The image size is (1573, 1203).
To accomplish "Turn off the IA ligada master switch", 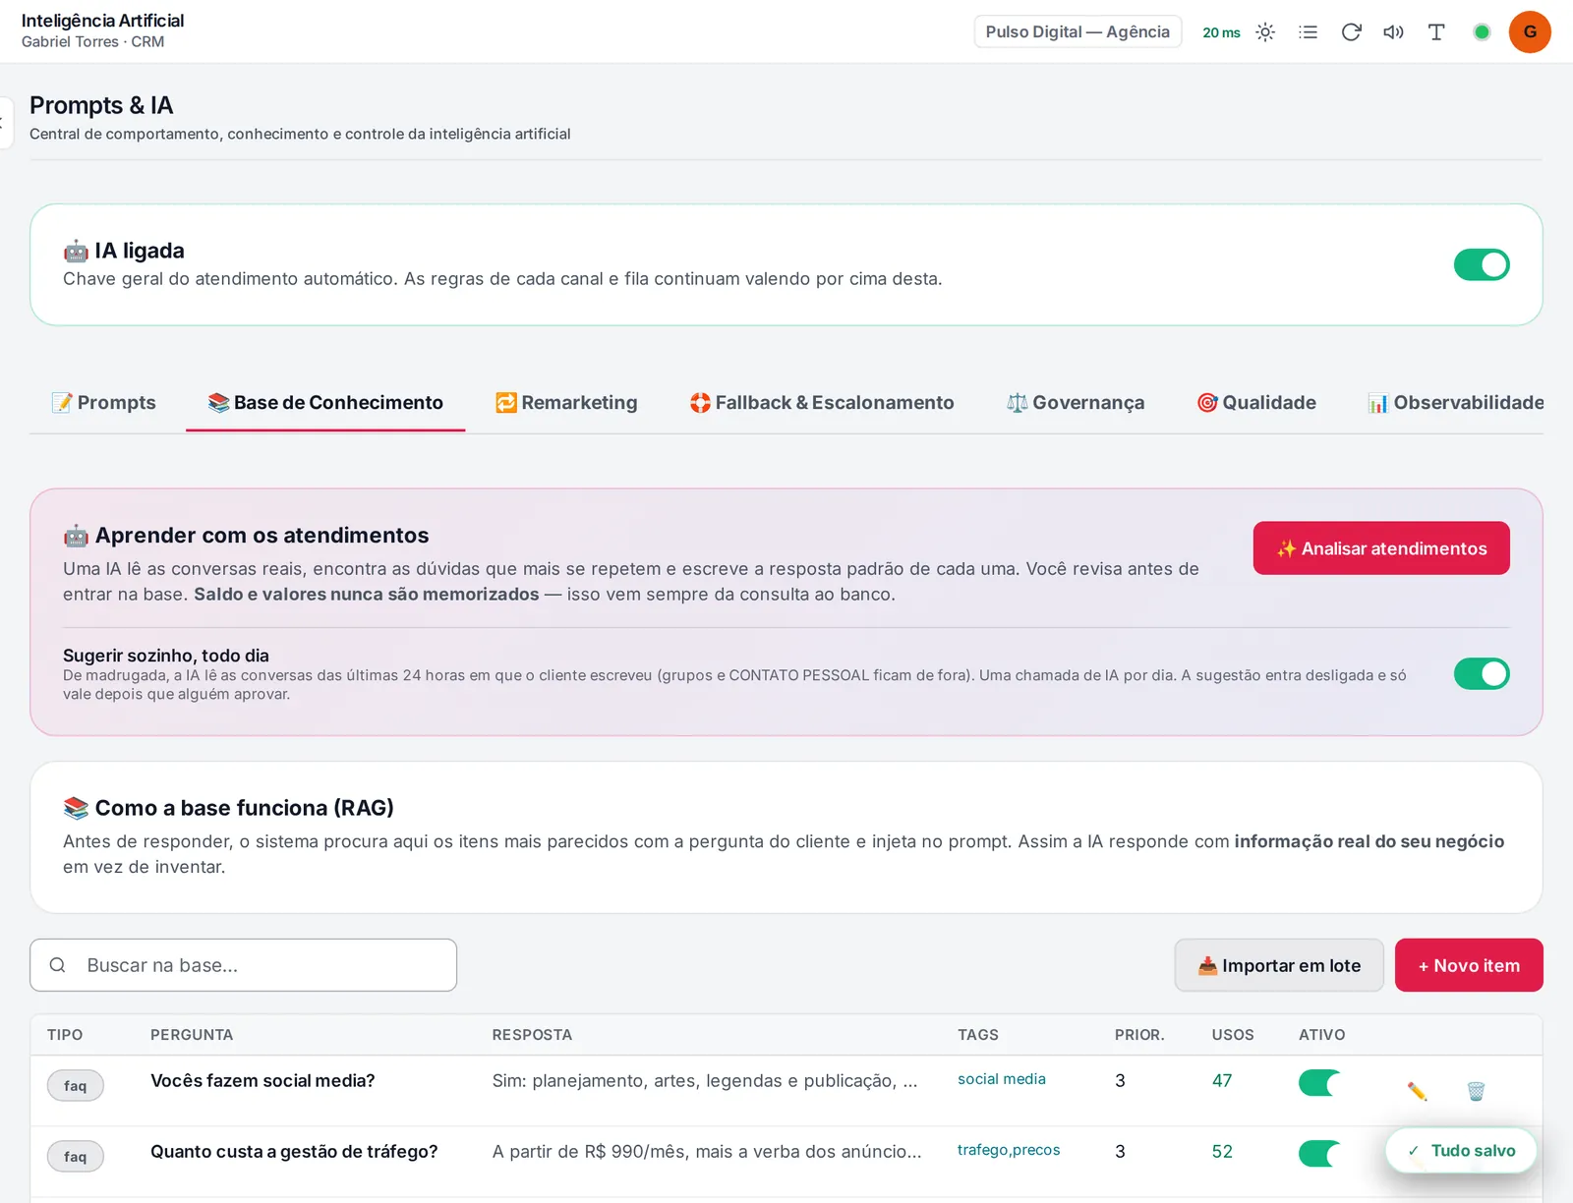I will coord(1482,264).
